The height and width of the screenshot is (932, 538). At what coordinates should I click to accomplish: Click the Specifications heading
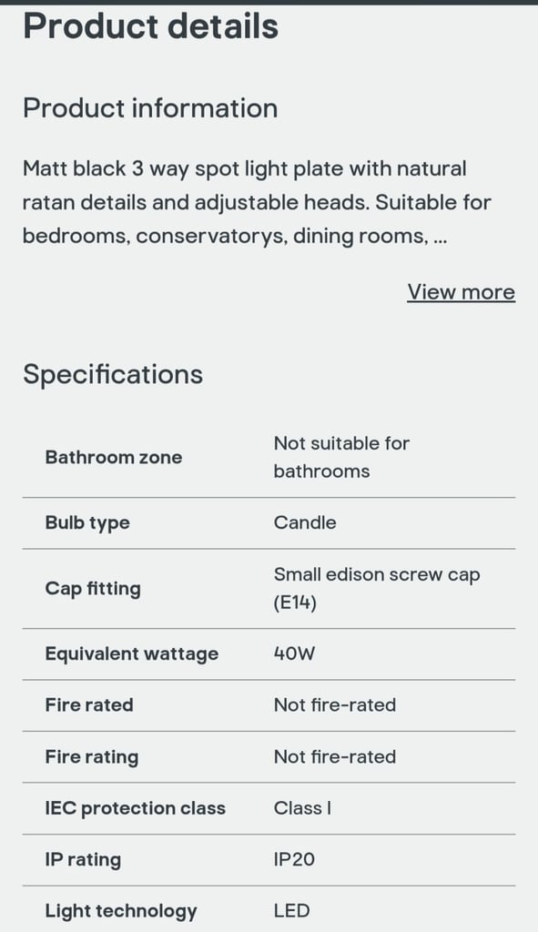click(x=113, y=374)
